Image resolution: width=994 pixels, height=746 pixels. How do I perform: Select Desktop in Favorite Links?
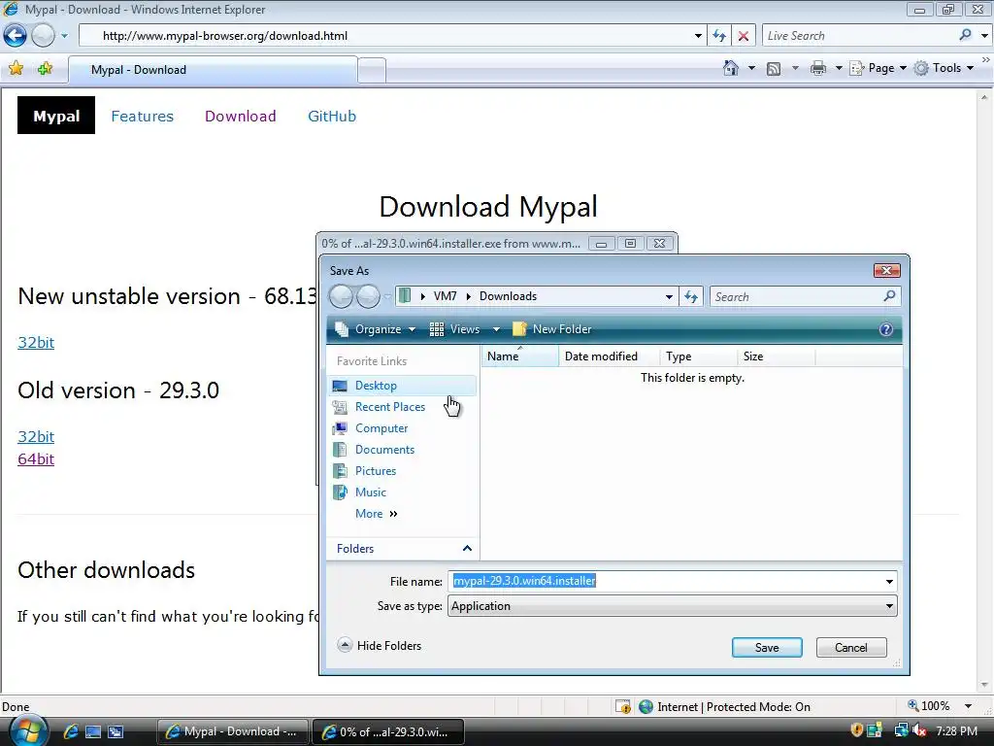(x=403, y=386)
